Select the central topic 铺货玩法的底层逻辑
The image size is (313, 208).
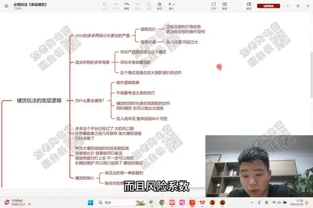(39, 101)
